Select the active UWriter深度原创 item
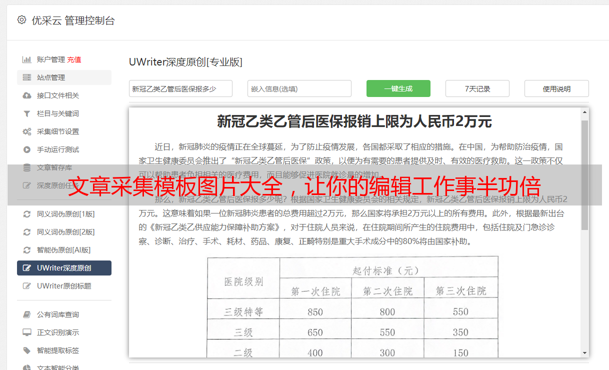The width and height of the screenshot is (609, 370). pos(64,268)
